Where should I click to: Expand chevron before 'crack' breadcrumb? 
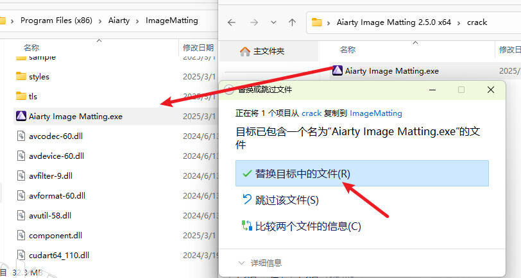(459, 23)
